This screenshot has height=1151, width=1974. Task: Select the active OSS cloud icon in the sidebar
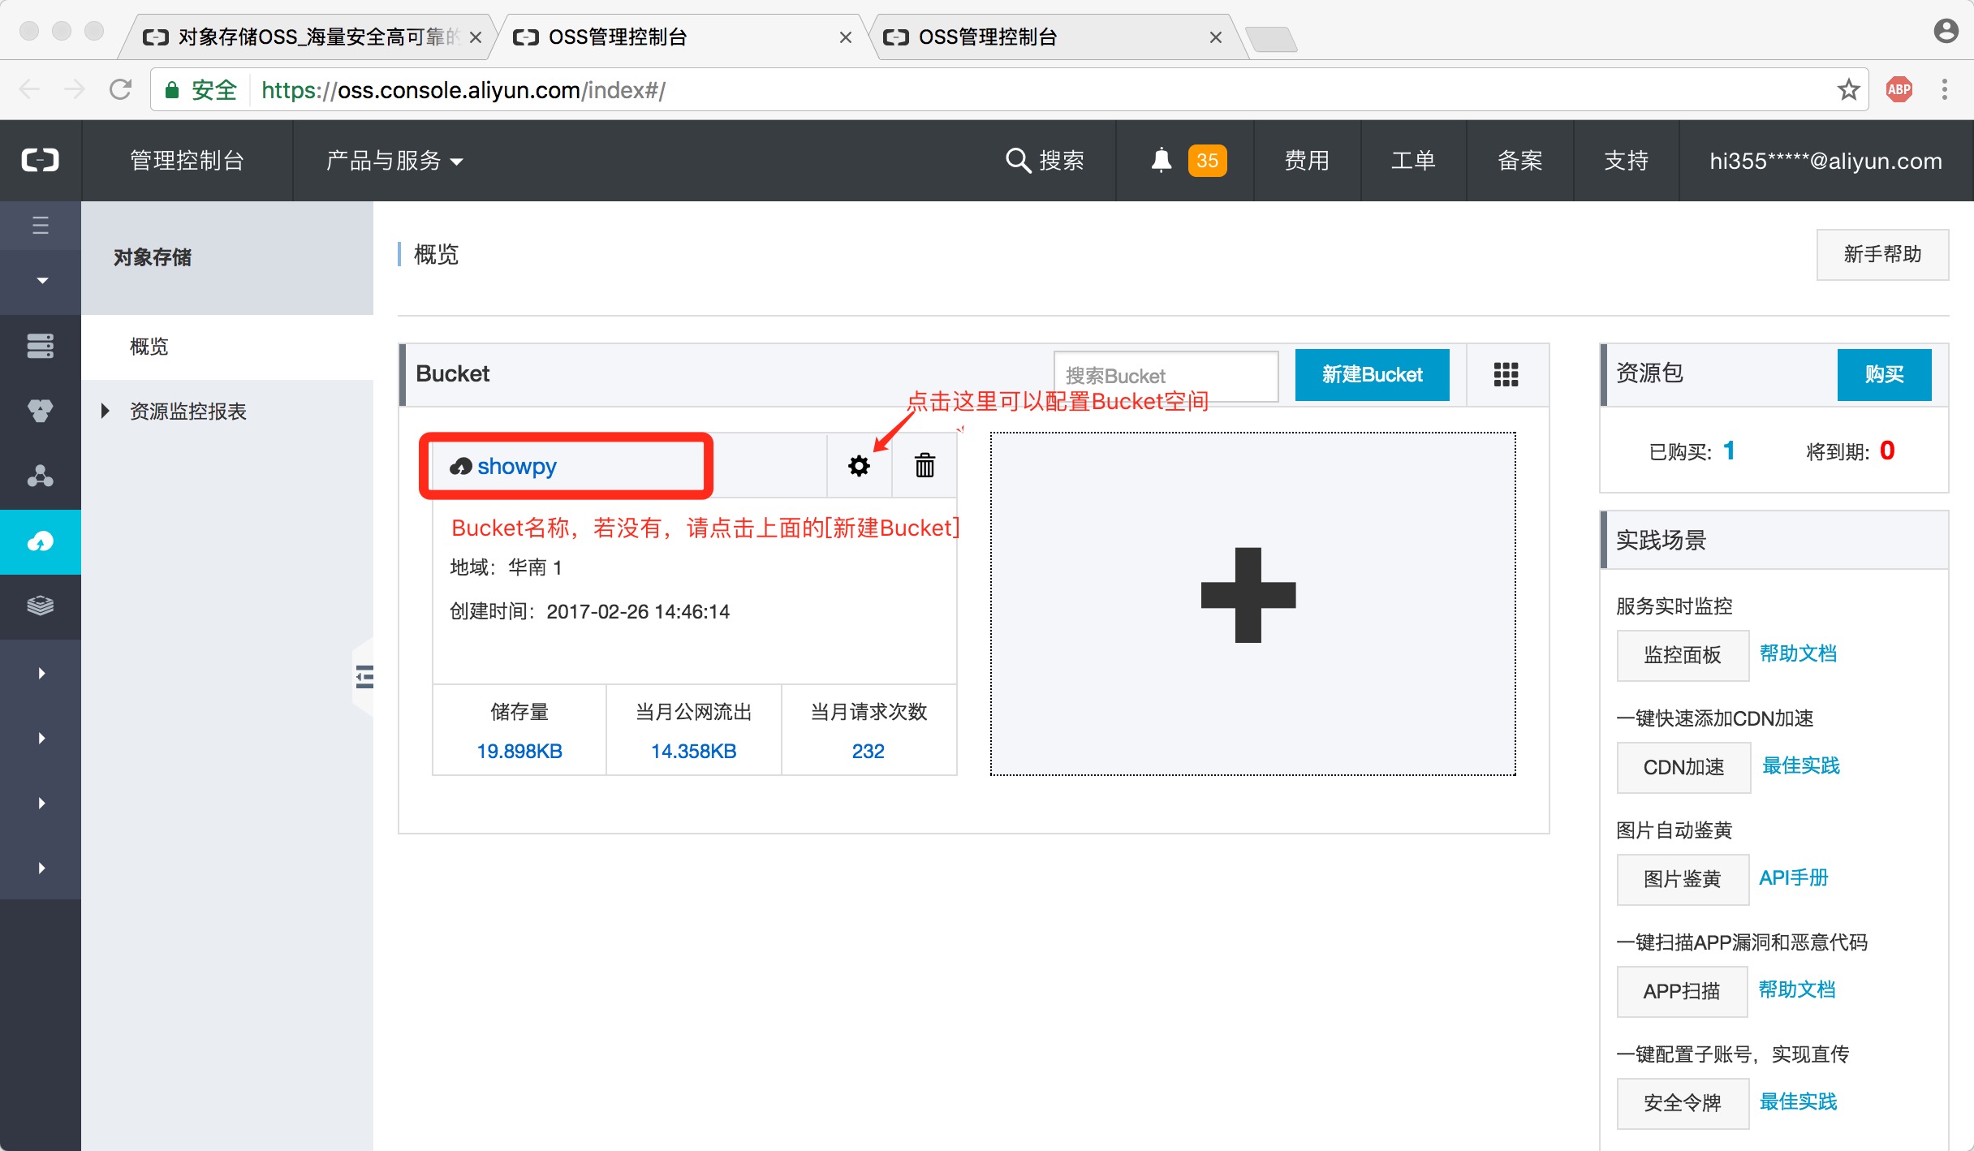(41, 541)
